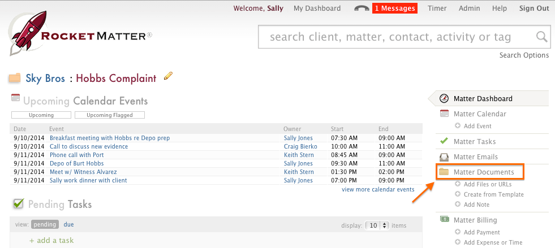
Task: Click the phone icon next to Messages
Action: 362,8
